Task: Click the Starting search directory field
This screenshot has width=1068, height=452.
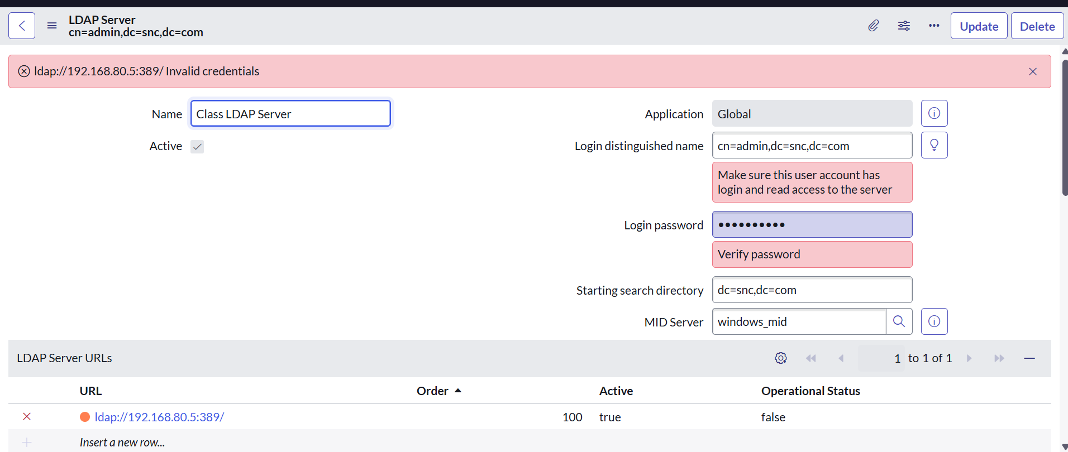Action: point(812,290)
